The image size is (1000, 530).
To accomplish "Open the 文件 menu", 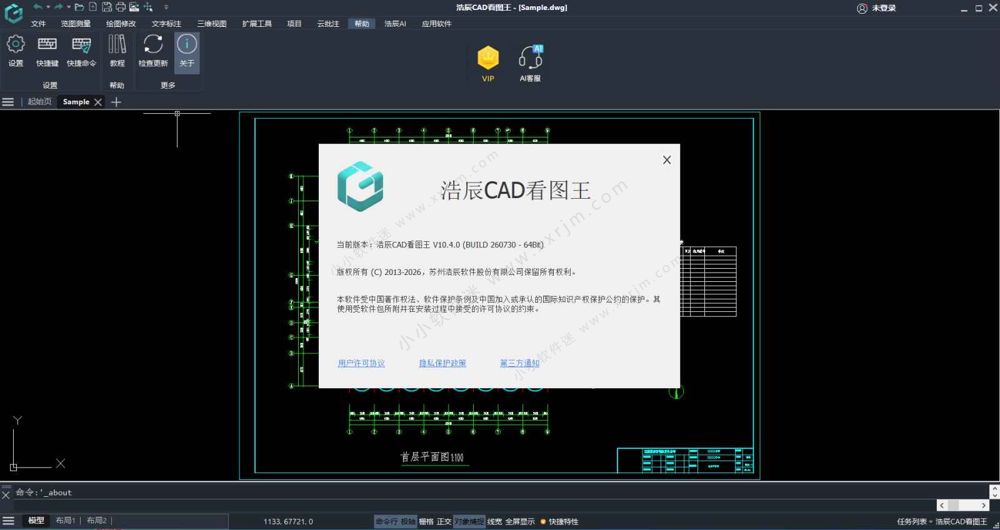I will pos(38,24).
